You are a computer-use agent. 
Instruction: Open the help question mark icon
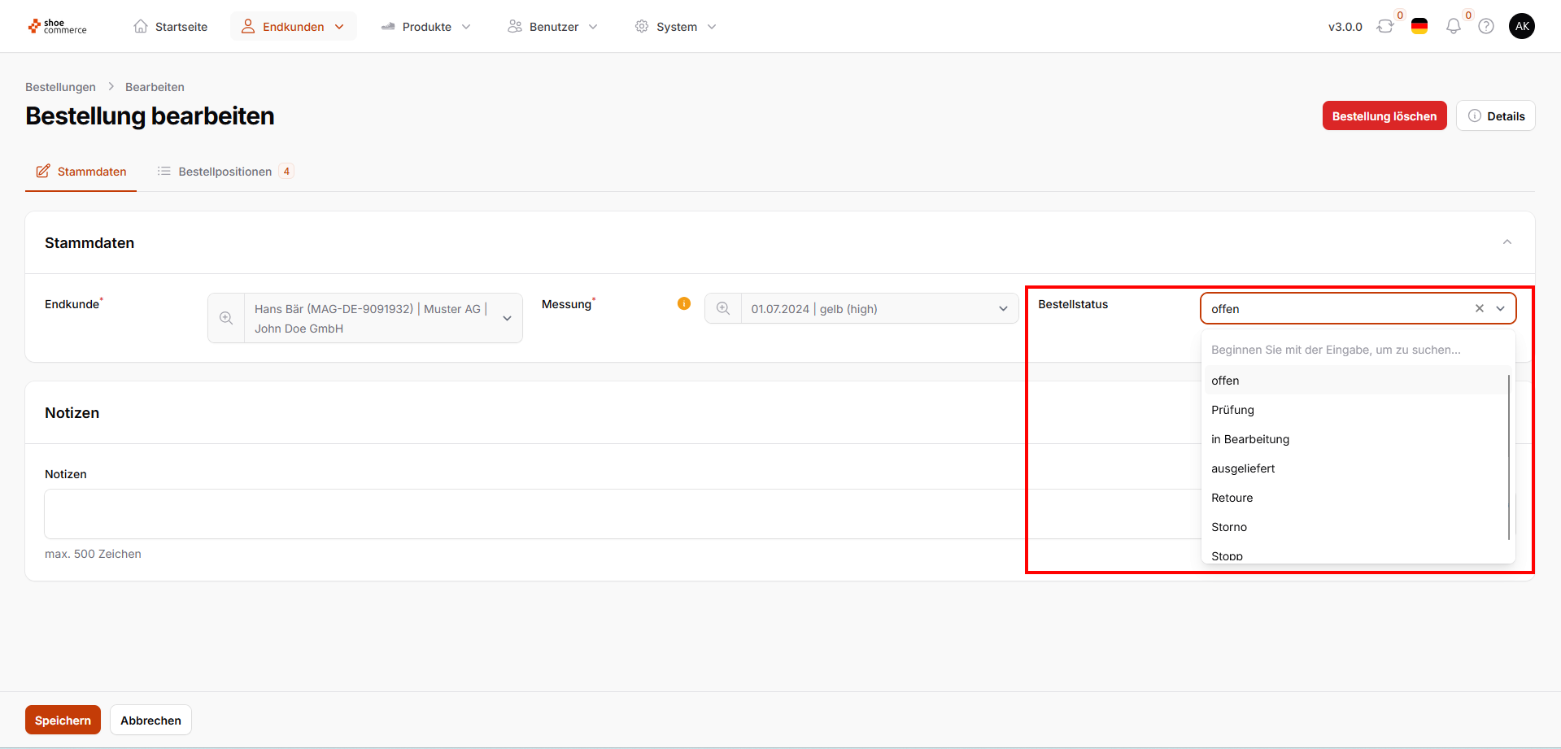point(1486,27)
